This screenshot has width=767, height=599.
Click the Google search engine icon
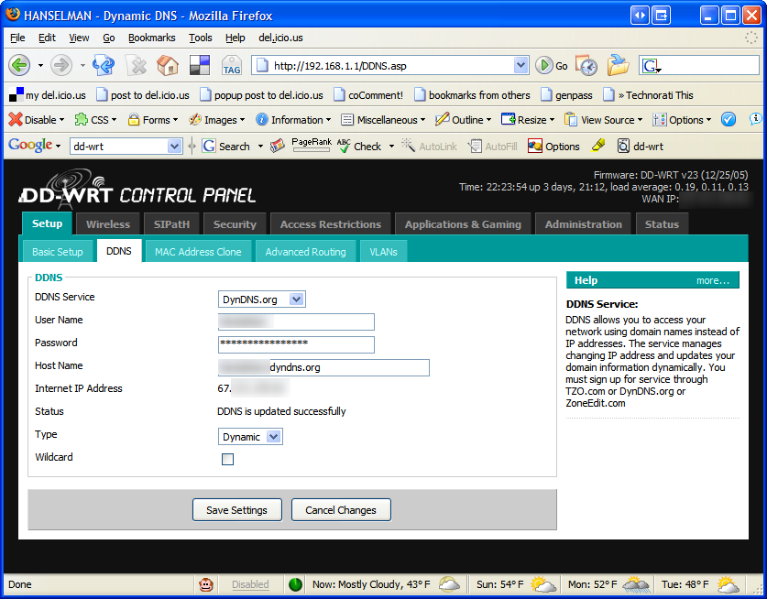652,66
